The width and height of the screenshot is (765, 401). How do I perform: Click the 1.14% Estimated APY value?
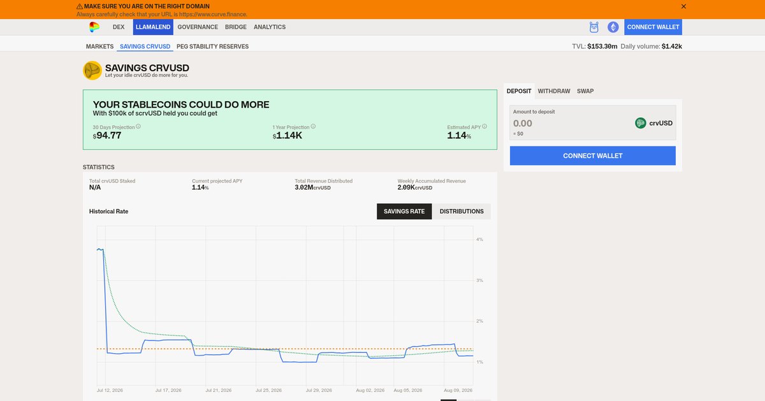[459, 136]
